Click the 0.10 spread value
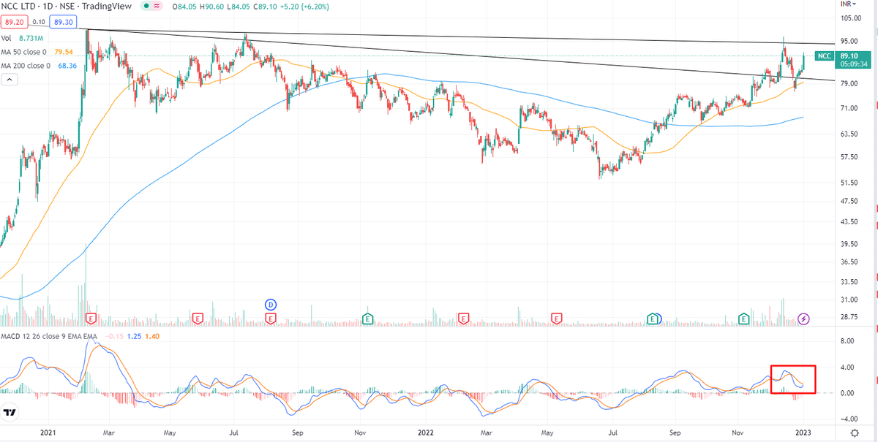Viewport: 878px width, 442px height. (40, 23)
